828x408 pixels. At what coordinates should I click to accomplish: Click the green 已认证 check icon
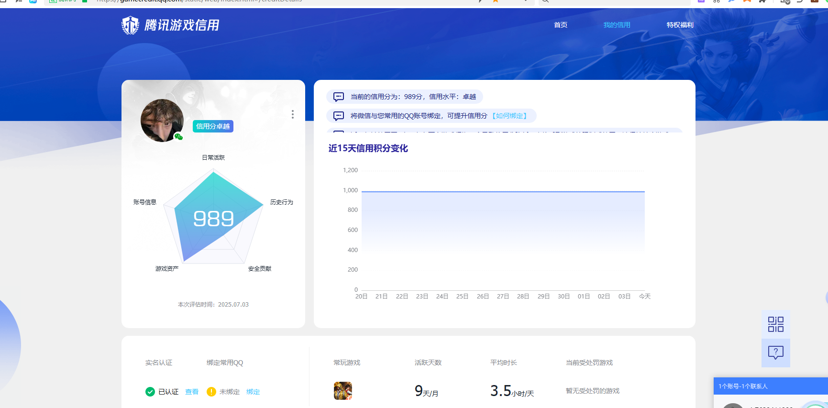pyautogui.click(x=150, y=392)
